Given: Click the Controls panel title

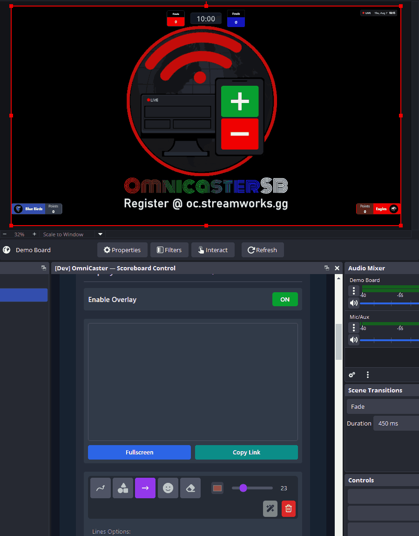Looking at the screenshot, I should [x=361, y=480].
